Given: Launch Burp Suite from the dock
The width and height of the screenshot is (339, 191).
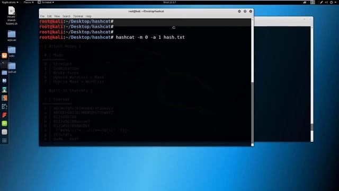Looking at the screenshot, I should [4, 98].
